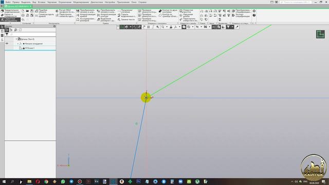Click the sketch mode icon in graphics corner

click(x=320, y=34)
